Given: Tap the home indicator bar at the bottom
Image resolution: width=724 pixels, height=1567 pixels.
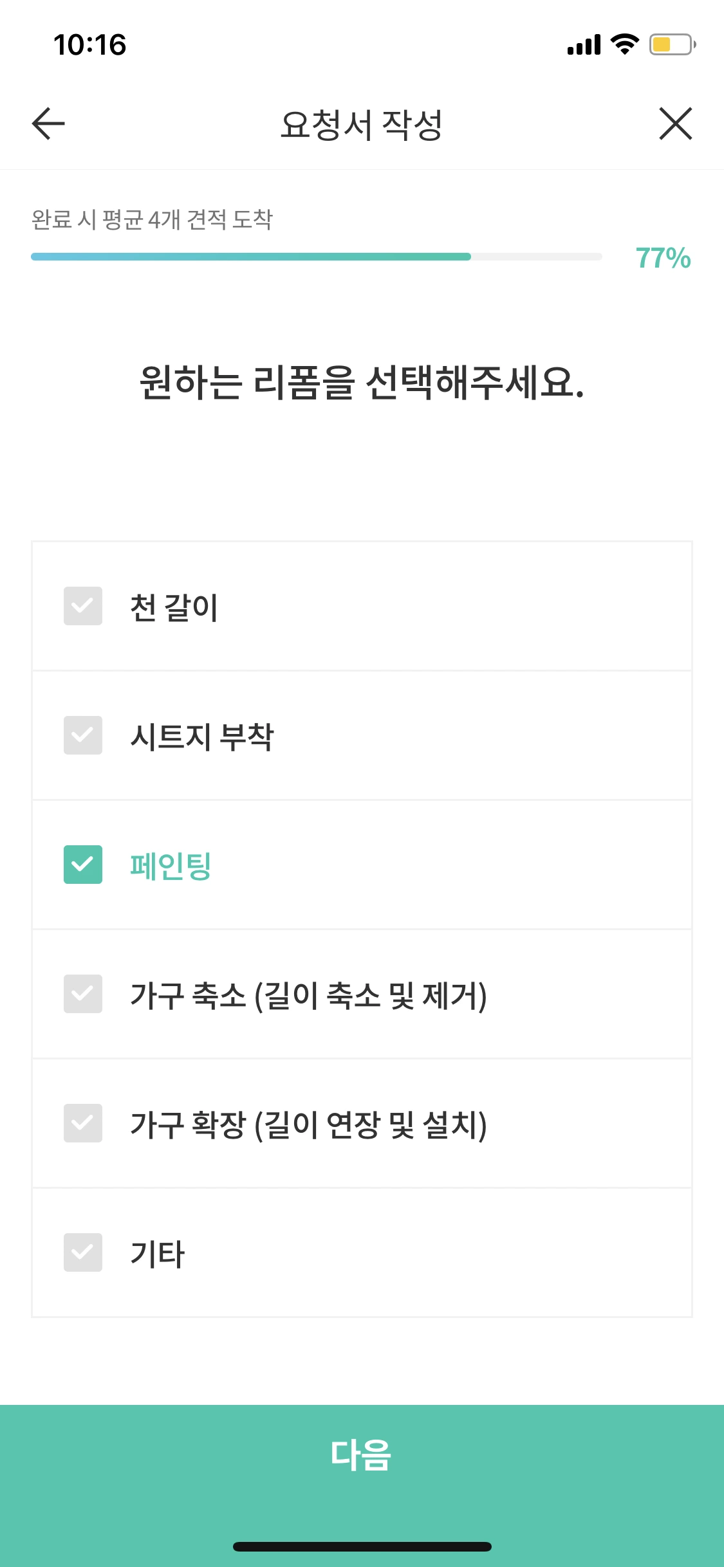Looking at the screenshot, I should click(x=362, y=1544).
